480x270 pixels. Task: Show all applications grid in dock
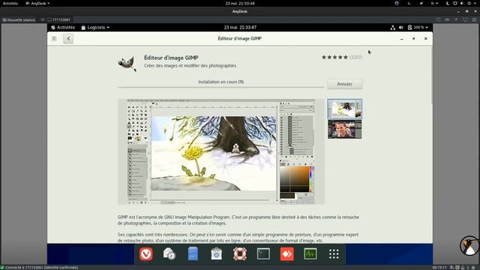pyautogui.click(x=334, y=254)
